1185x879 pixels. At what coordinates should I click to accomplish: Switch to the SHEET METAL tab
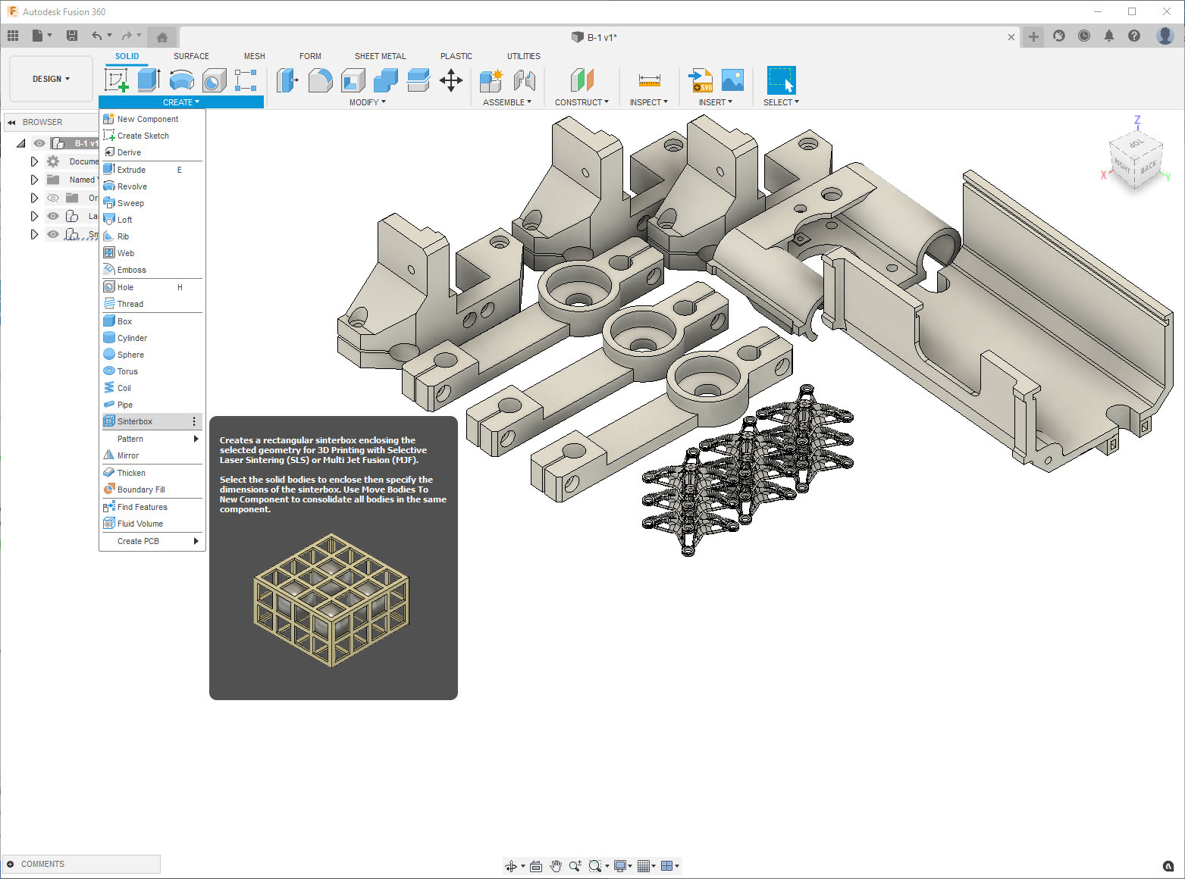click(381, 56)
